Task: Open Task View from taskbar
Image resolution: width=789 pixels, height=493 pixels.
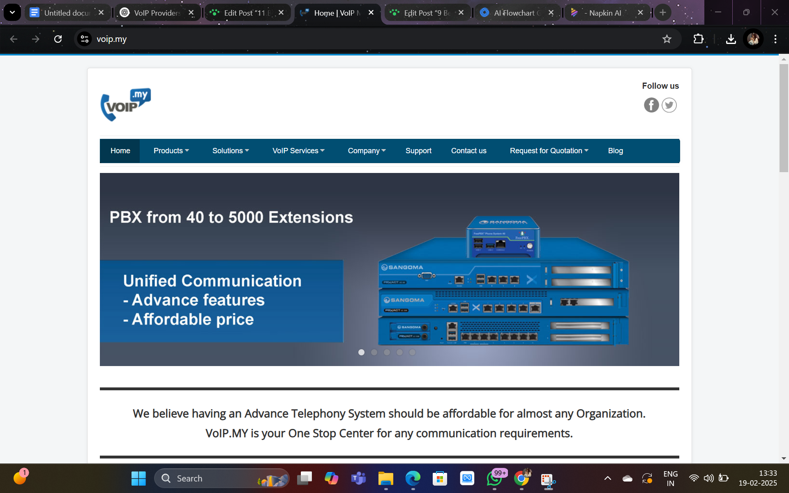Action: pyautogui.click(x=305, y=479)
